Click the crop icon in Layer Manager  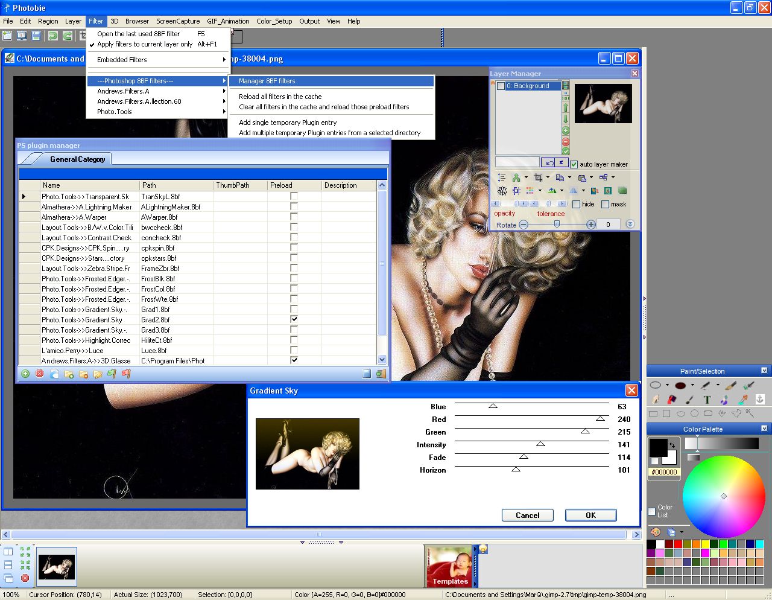tap(538, 177)
